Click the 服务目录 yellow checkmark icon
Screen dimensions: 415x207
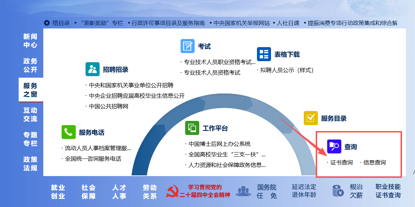point(311,118)
